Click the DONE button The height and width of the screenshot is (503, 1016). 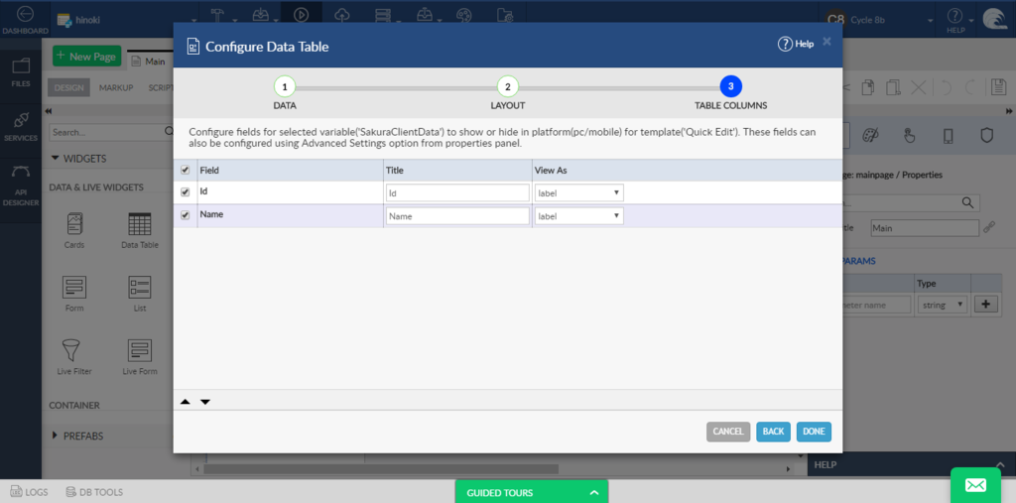click(814, 432)
